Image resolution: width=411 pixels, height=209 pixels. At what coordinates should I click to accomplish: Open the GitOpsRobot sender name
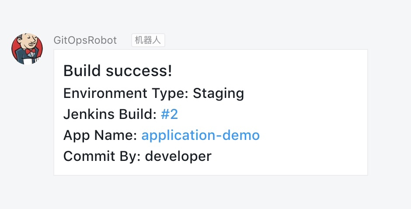(85, 40)
